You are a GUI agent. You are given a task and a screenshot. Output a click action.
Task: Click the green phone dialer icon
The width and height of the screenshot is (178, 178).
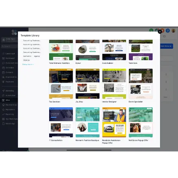click(x=151, y=30)
